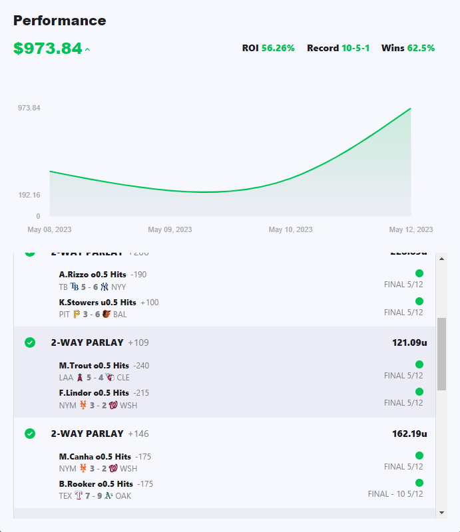The width and height of the screenshot is (460, 532).
Task: Click the Texas Rangers logo
Action: point(79,495)
